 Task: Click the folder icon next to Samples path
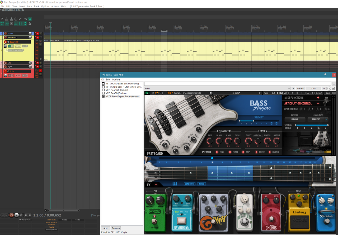point(211,93)
